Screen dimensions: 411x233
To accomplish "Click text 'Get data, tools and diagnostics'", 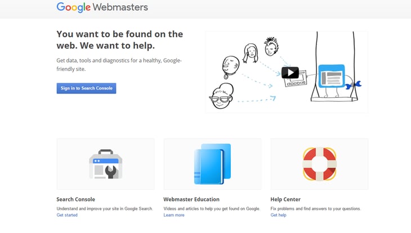I will (x=119, y=65).
